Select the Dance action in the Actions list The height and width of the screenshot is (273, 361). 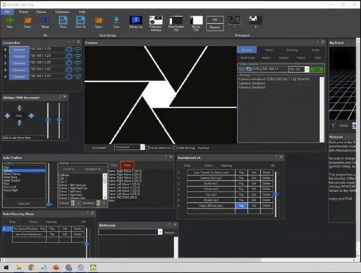point(24,171)
